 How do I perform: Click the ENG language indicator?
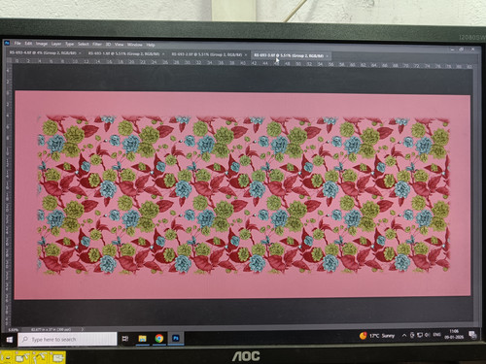[x=436, y=335]
